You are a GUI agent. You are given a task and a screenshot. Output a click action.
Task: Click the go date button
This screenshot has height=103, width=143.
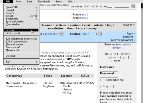124,58
